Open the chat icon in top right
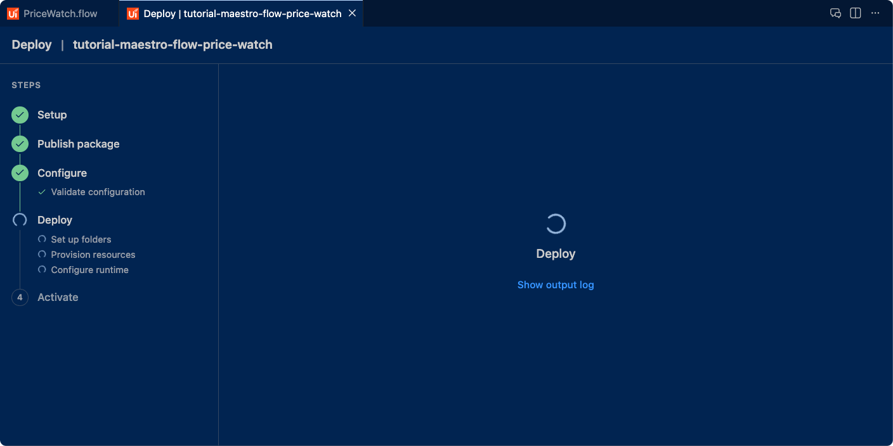 click(835, 13)
